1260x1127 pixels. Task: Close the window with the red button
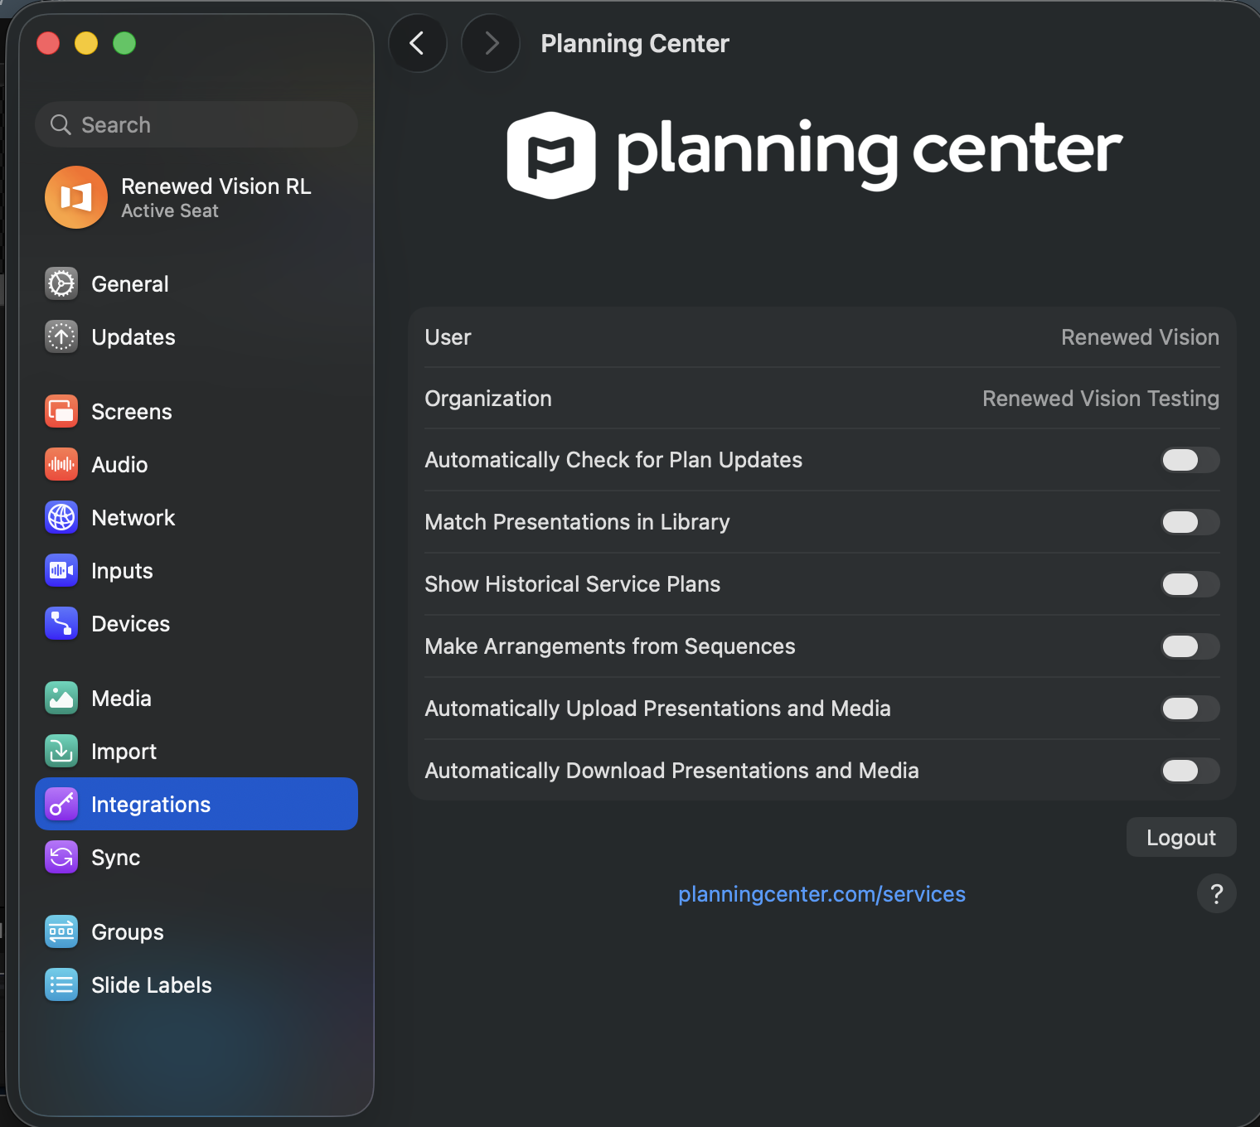tap(48, 43)
